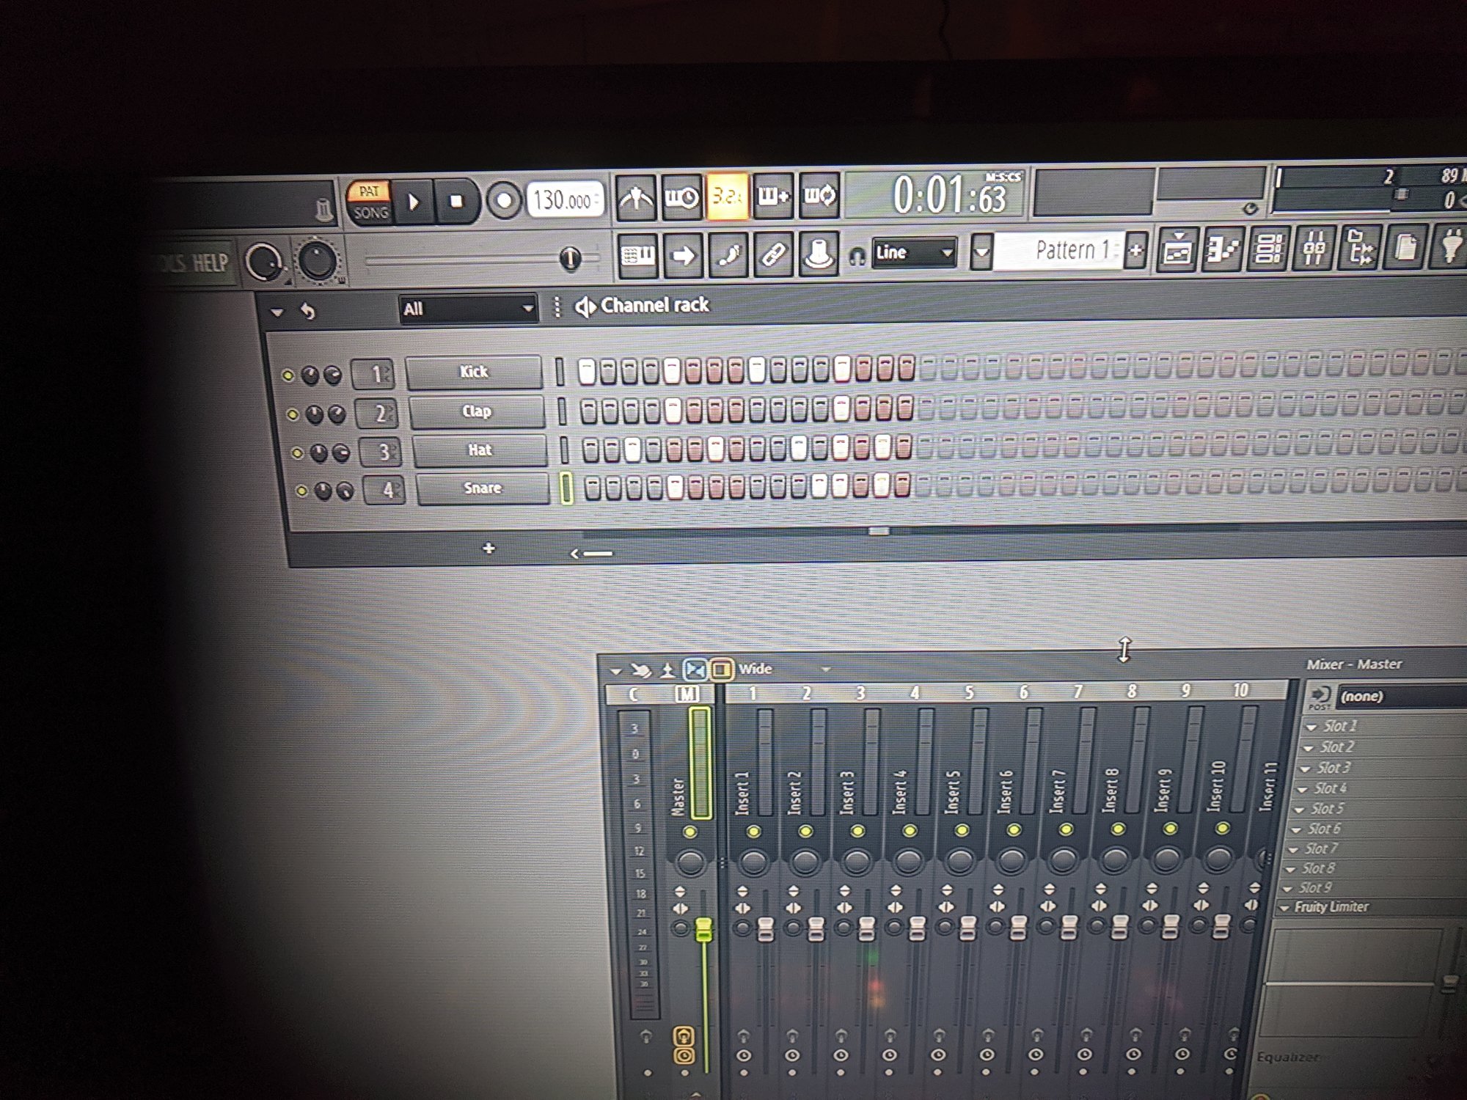Viewport: 1467px width, 1100px height.
Task: Mute the Kick channel green LED
Action: coord(288,376)
